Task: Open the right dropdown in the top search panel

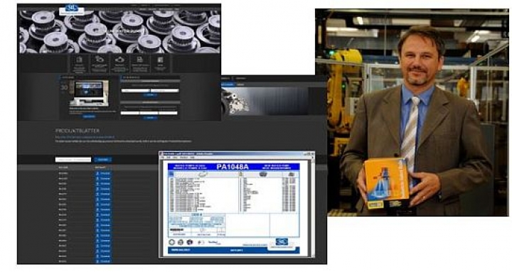Action: (164, 90)
